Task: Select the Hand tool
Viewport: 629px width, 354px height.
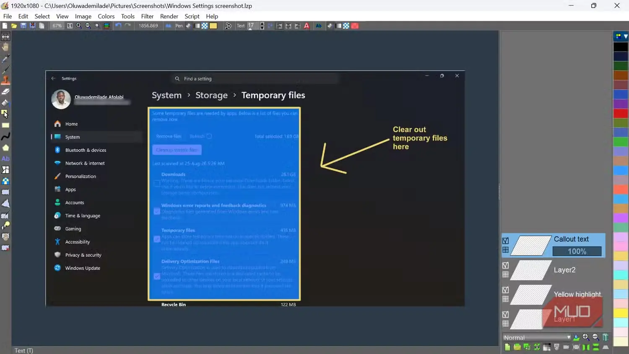Action: tap(5, 47)
